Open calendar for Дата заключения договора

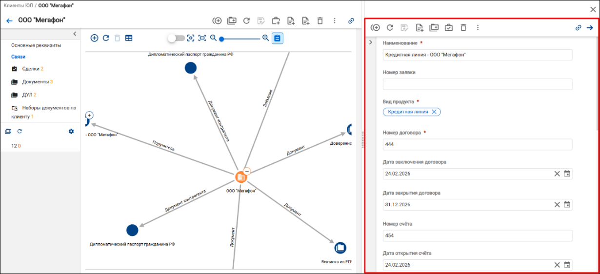tap(567, 174)
